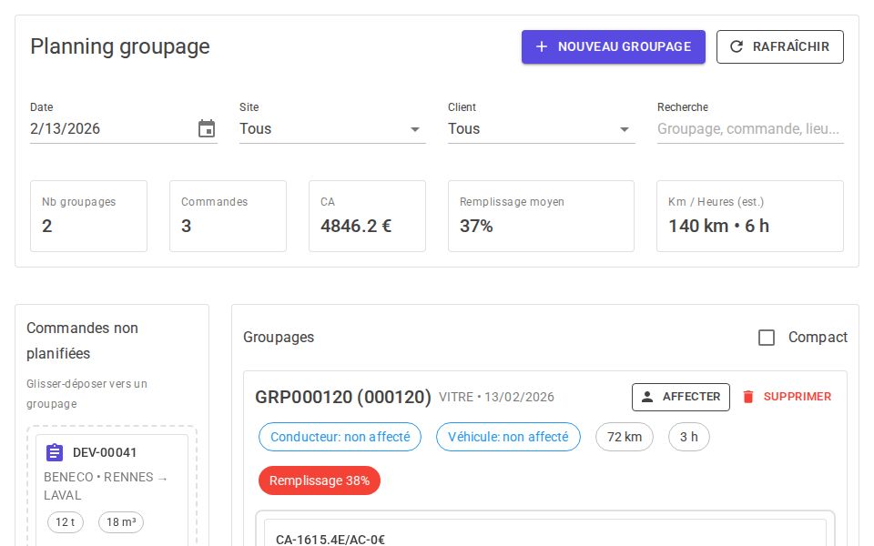This screenshot has width=874, height=546.
Task: Click the Nouveau Groupage button
Action: click(614, 46)
